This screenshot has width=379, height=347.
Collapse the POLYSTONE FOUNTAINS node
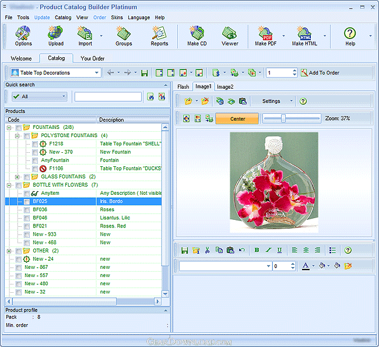(17, 136)
